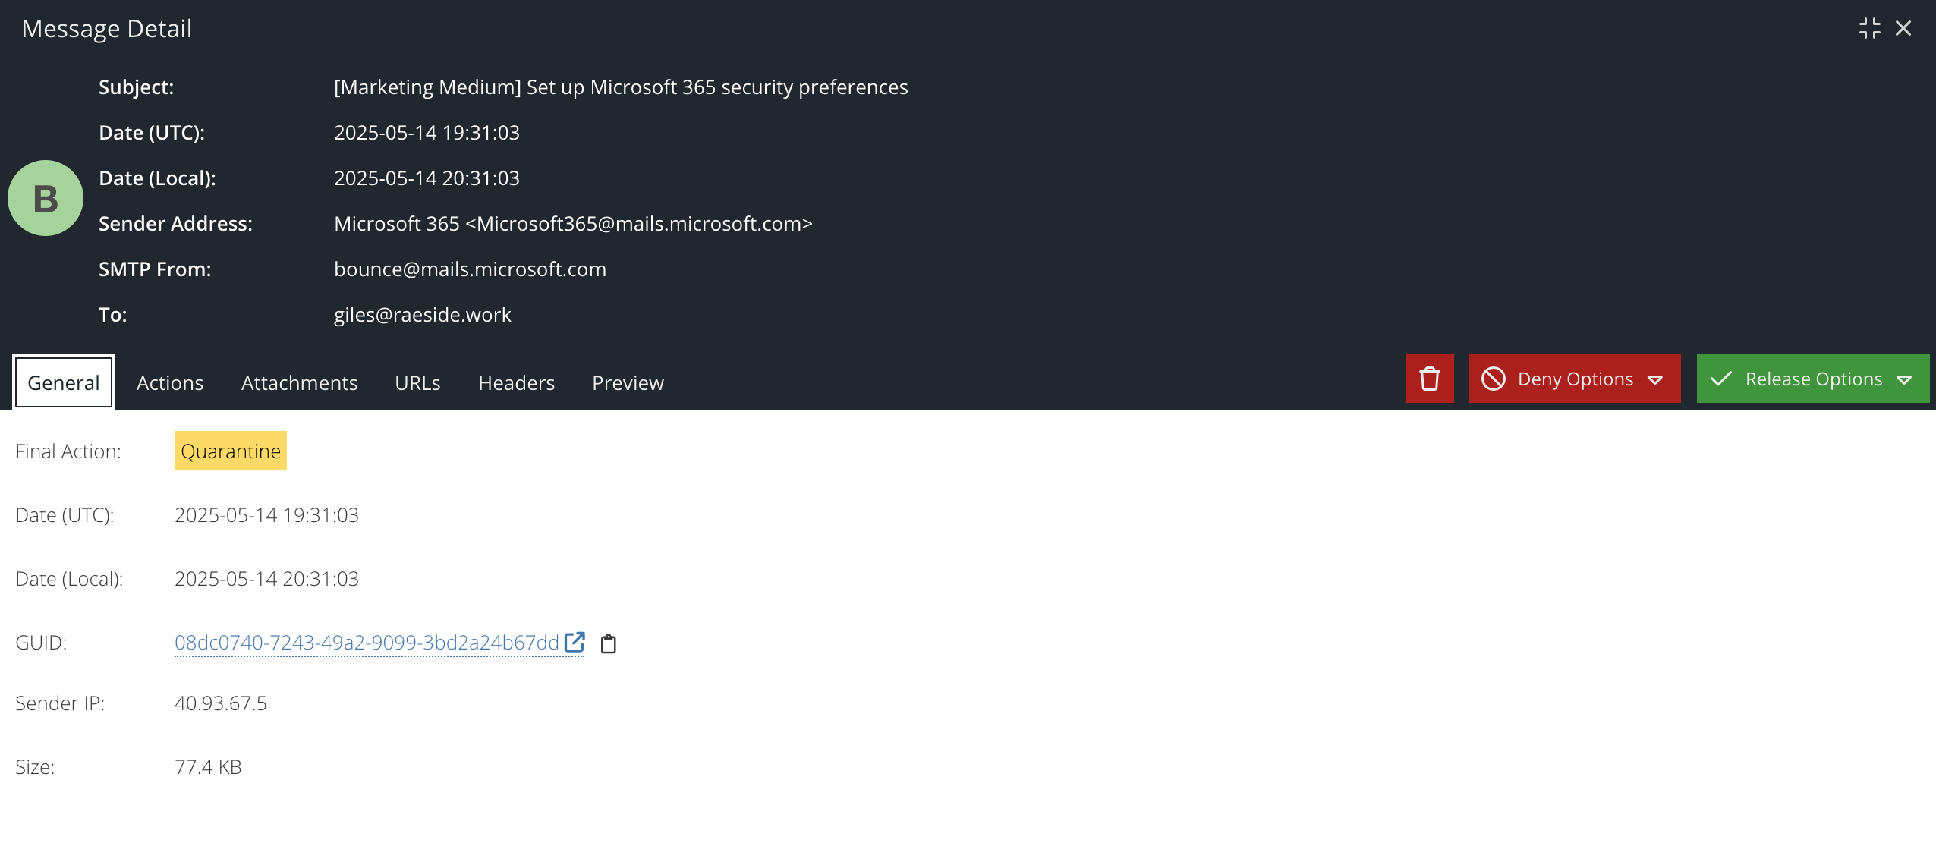Open the Release Options menu
The image size is (1936, 865).
pos(1813,379)
